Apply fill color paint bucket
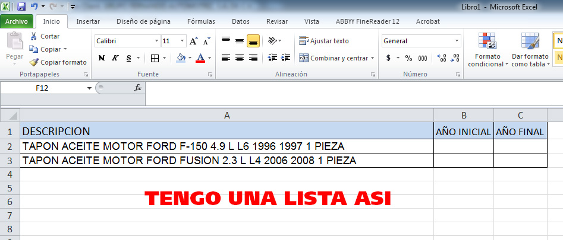The width and height of the screenshot is (563, 240). 181,58
